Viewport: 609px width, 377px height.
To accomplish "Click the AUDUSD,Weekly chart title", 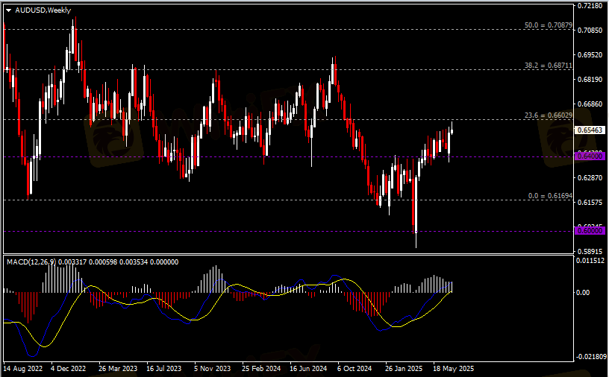I will [43, 10].
